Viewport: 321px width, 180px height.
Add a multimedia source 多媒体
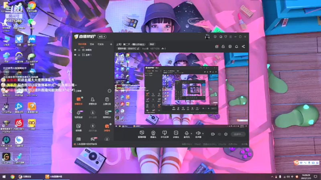[x=176, y=134]
